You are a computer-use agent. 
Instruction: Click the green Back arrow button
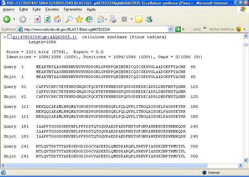click(x=7, y=19)
